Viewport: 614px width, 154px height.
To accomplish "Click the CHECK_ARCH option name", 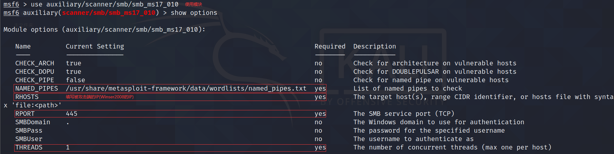I will [35, 63].
